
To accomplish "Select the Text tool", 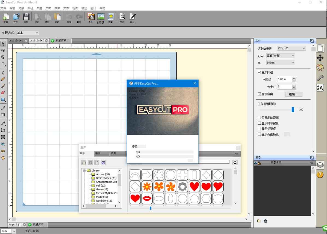I will [x=3, y=64].
